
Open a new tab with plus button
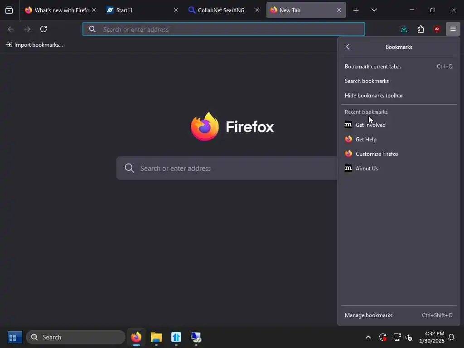(x=356, y=10)
